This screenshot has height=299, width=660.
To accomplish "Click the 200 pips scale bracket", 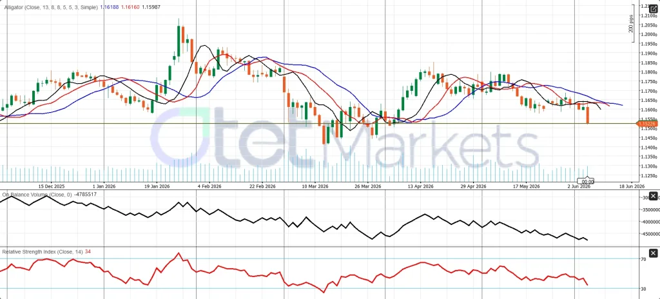I will [x=632, y=24].
